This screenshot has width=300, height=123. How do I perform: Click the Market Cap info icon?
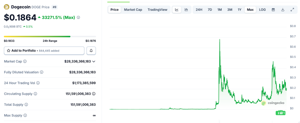pyautogui.click(x=25, y=61)
